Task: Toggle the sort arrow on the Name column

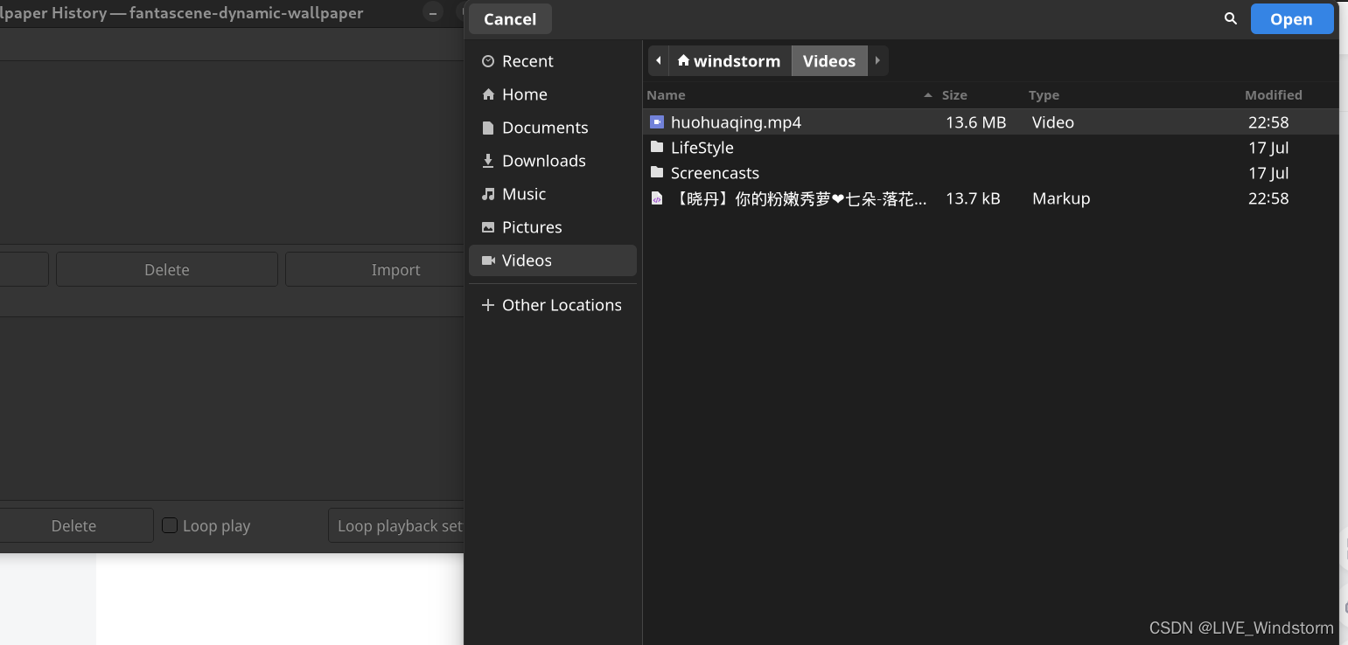Action: [x=926, y=94]
